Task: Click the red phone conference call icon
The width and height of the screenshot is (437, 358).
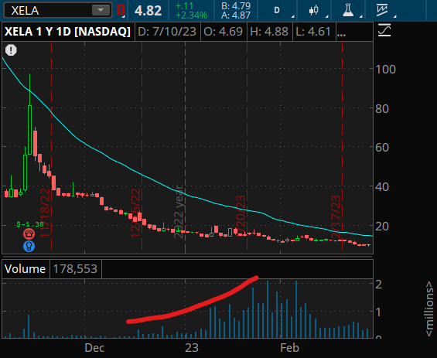Action: click(29, 234)
